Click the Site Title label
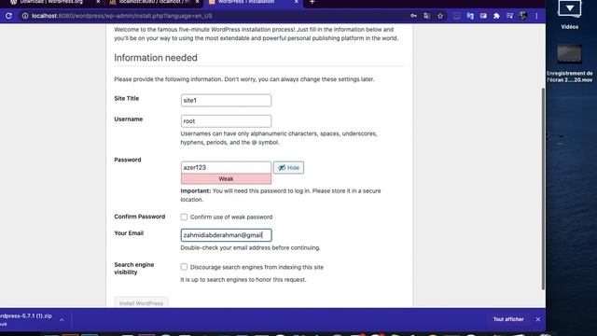This screenshot has width=597, height=336. click(127, 98)
